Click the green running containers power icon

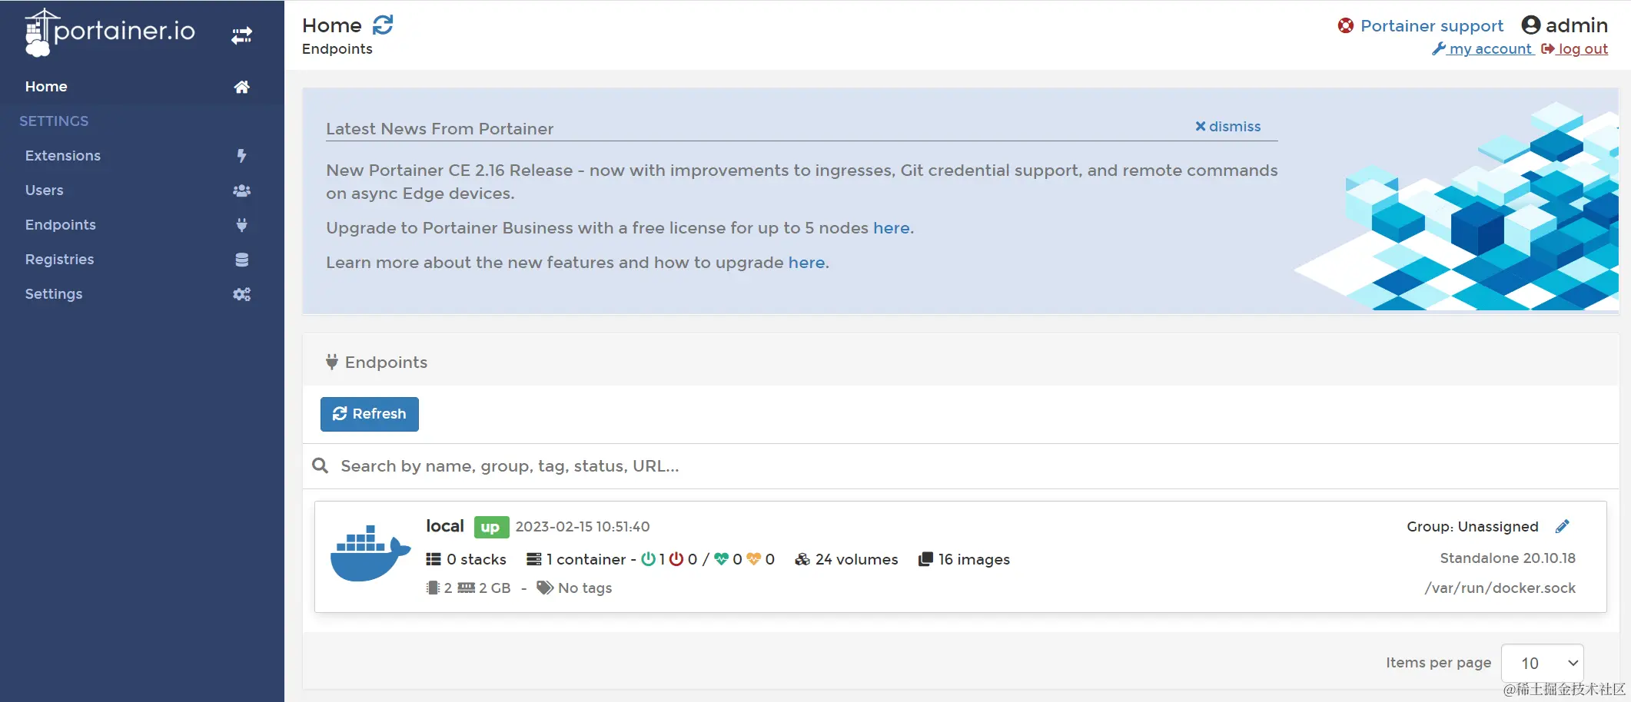point(648,559)
